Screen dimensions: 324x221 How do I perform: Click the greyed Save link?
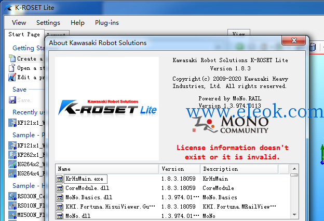24,100
